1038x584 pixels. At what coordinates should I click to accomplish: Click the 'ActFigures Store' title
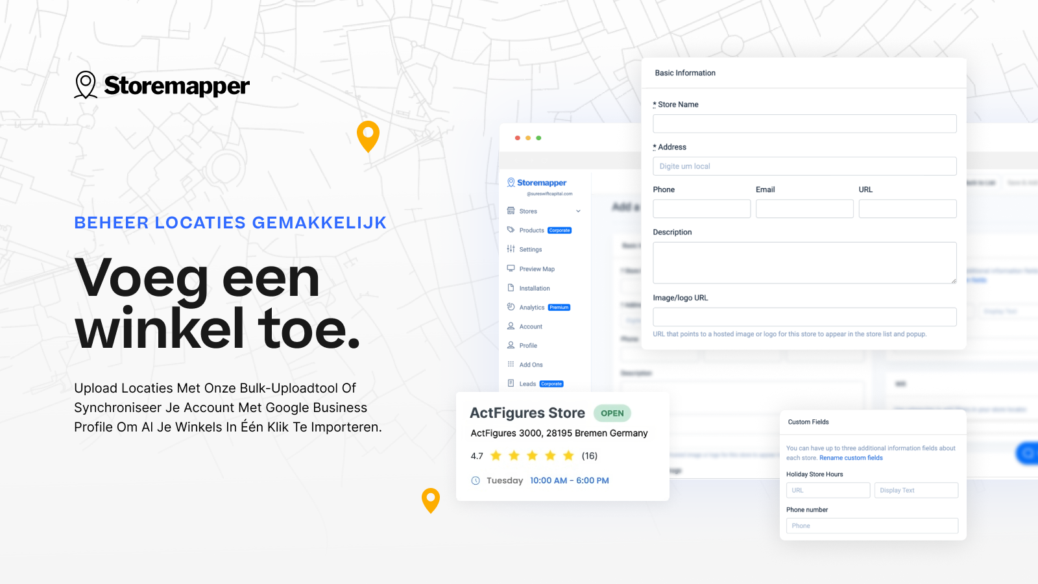tap(527, 413)
